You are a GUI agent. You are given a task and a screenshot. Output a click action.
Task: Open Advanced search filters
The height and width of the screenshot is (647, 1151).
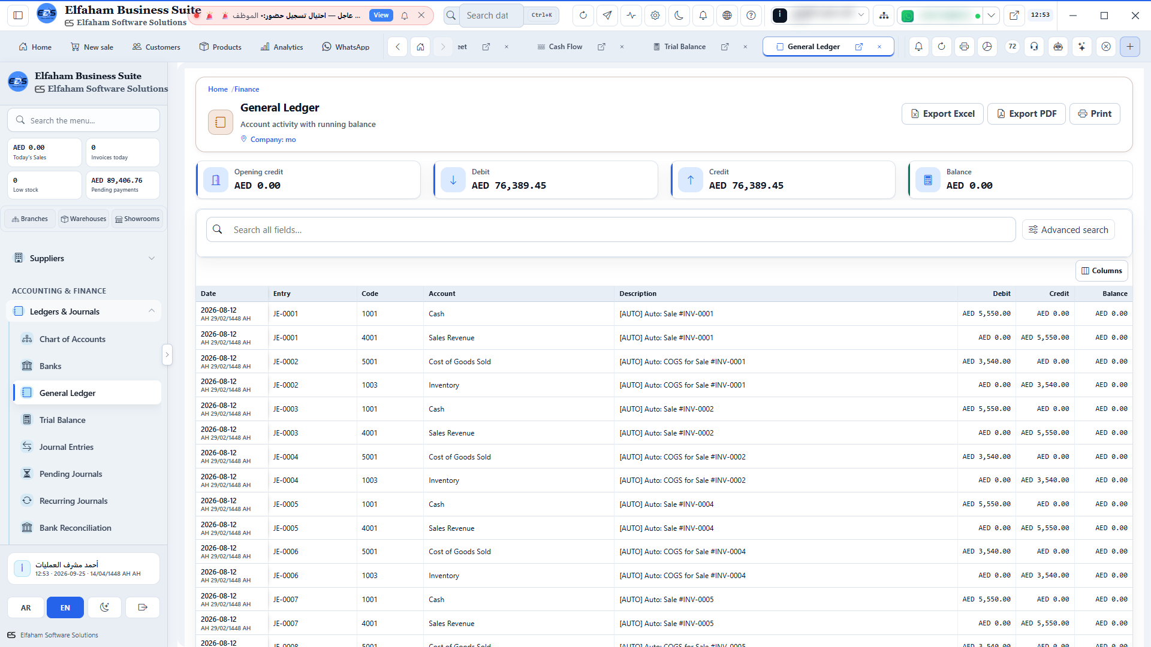click(1068, 230)
